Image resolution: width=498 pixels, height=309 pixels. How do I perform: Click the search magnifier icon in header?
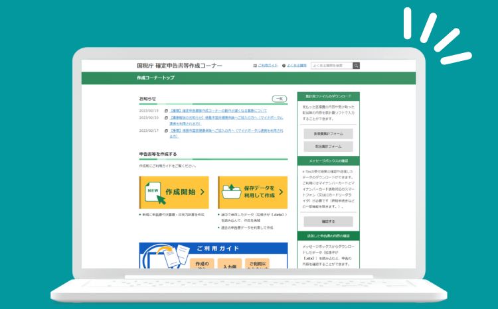click(356, 66)
